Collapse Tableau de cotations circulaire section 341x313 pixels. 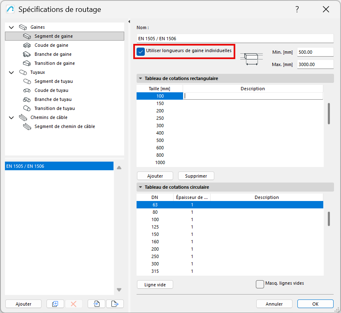pyautogui.click(x=140, y=187)
